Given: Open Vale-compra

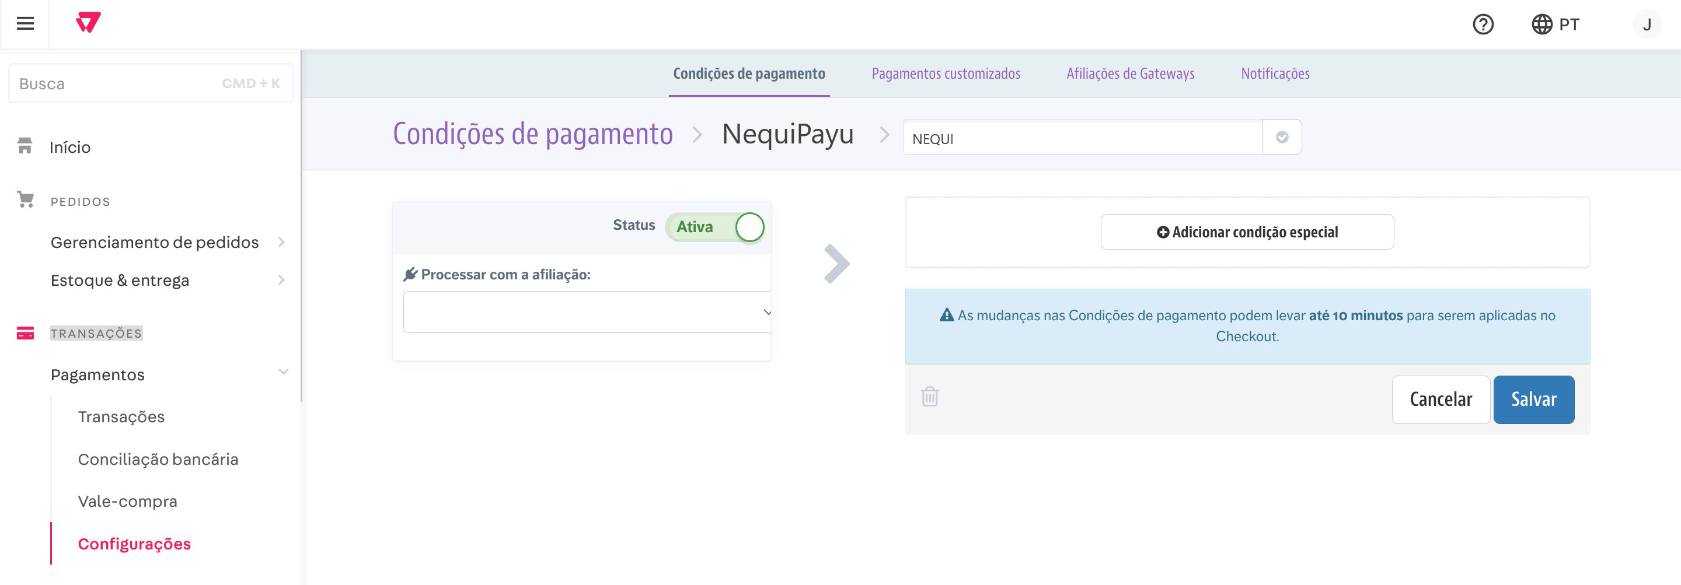Looking at the screenshot, I should (127, 502).
